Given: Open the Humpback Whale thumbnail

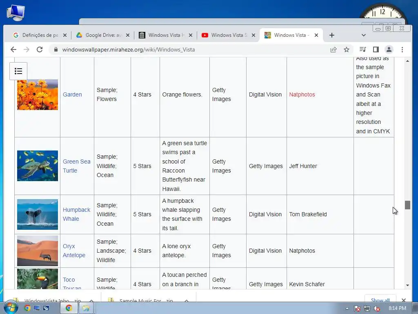Looking at the screenshot, I should click(x=38, y=214).
